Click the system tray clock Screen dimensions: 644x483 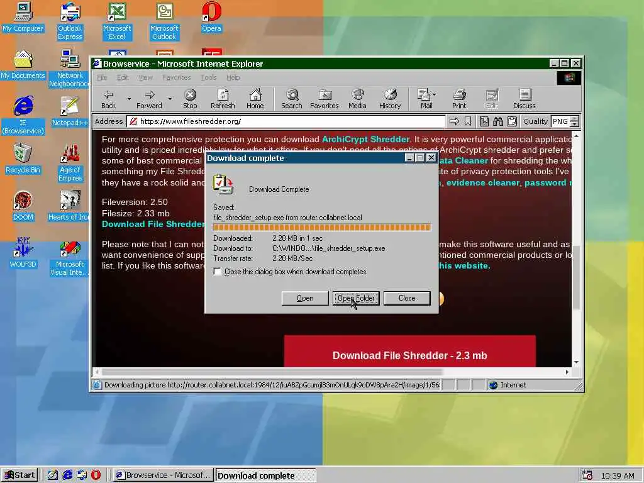click(x=618, y=475)
